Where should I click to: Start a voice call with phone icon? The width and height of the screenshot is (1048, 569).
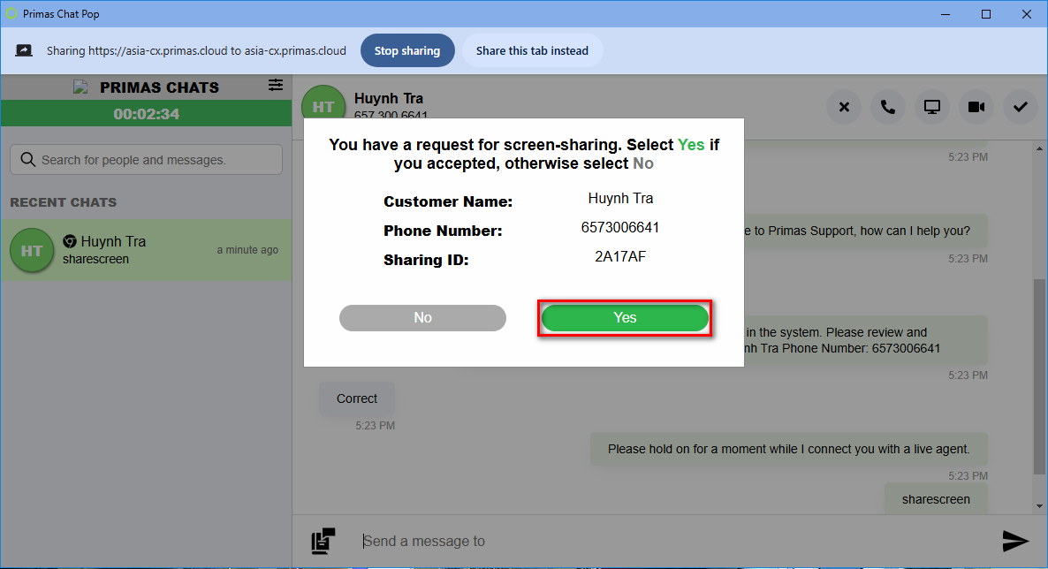(888, 107)
